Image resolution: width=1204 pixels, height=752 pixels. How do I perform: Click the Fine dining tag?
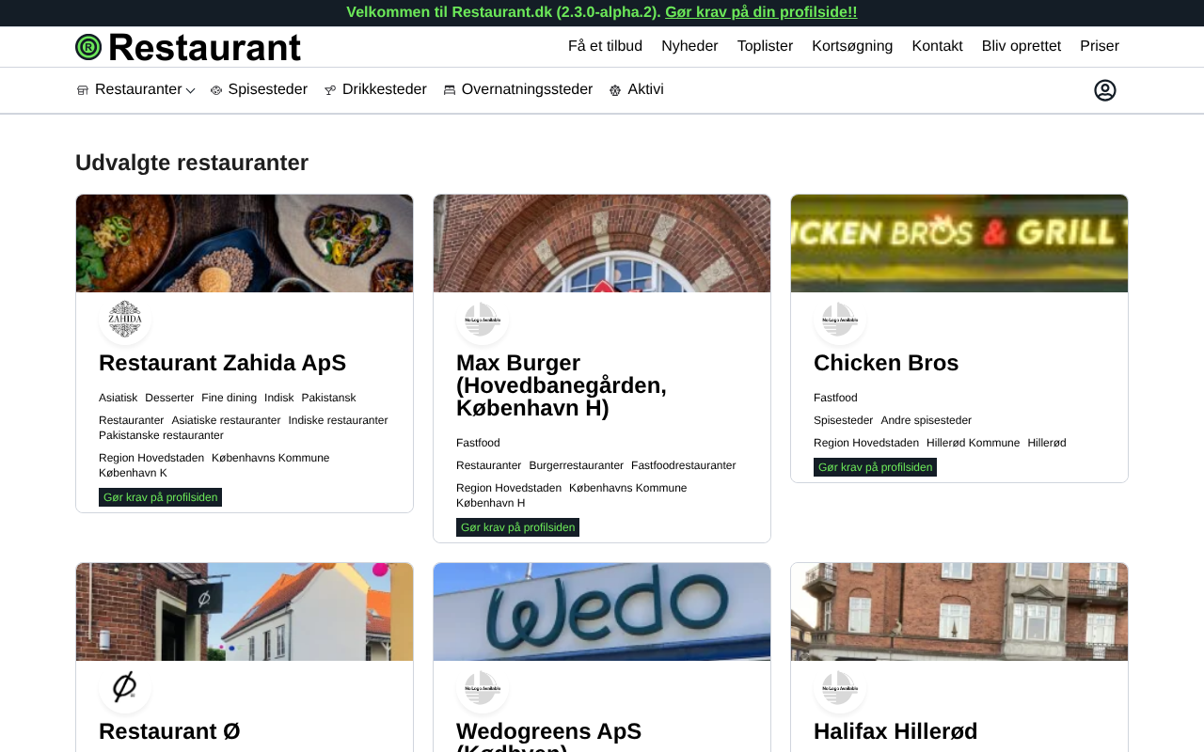click(x=229, y=398)
